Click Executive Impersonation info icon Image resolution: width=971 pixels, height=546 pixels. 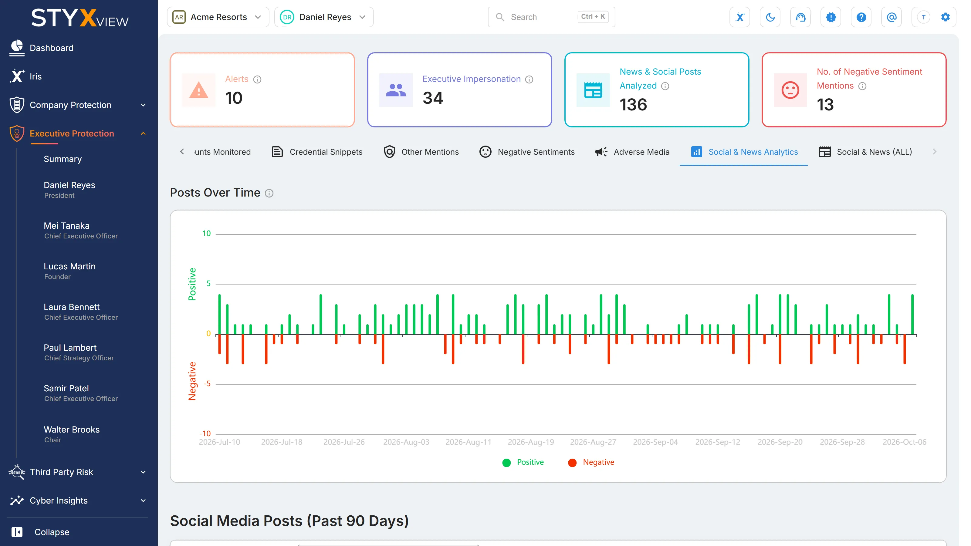point(529,79)
